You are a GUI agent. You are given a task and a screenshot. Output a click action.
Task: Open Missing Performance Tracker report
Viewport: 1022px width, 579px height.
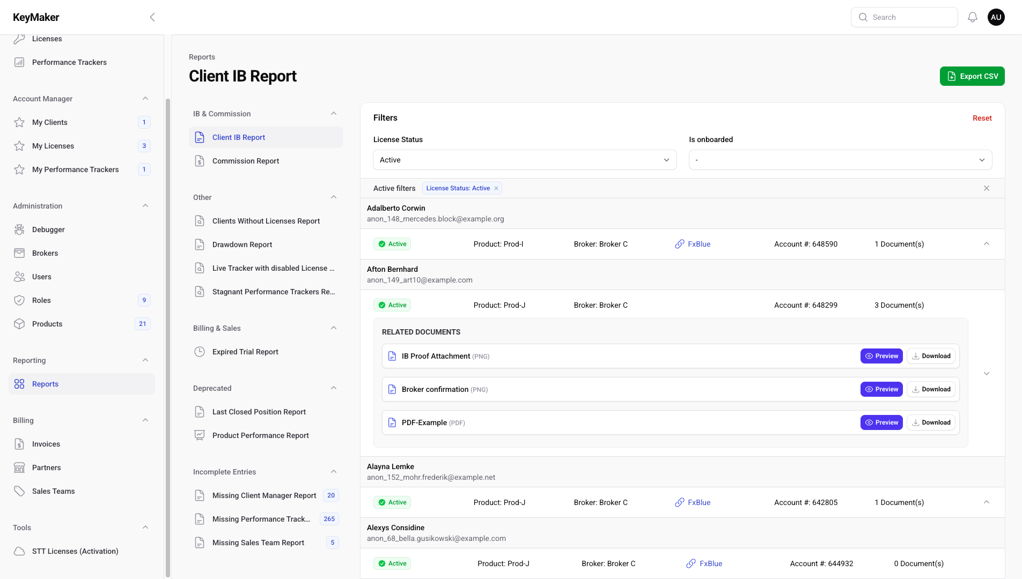[266, 519]
